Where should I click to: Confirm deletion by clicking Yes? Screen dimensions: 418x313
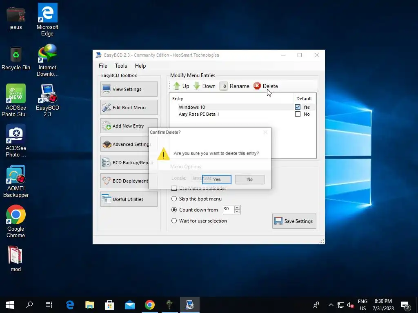pos(217,179)
